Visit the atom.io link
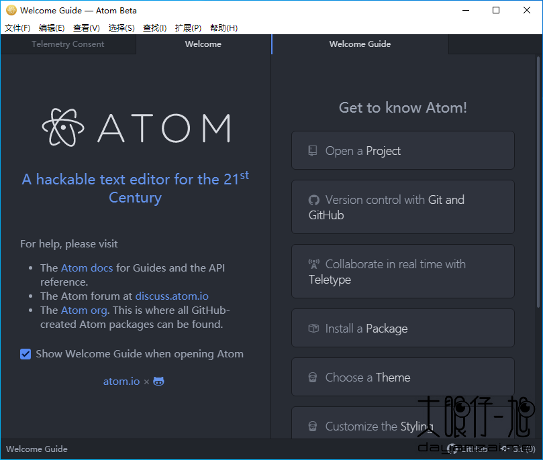Screen dimensions: 543x460 click(x=121, y=382)
